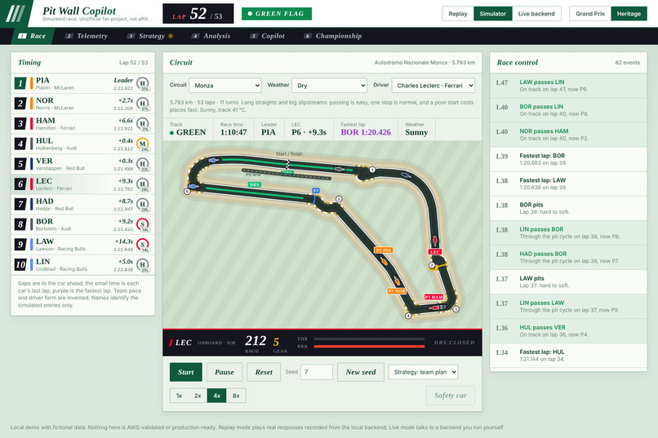Click the P1 PIA car label on track
This screenshot has height=438, width=658.
coord(384,250)
